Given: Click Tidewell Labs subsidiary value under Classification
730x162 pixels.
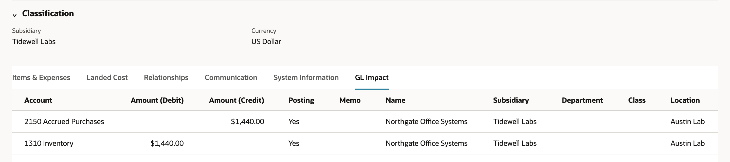Looking at the screenshot, I should [34, 42].
